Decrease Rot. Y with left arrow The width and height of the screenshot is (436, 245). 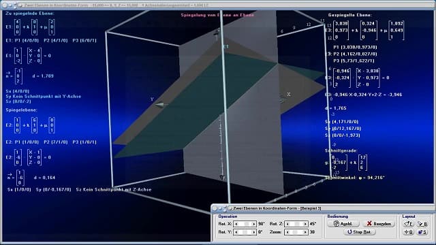click(x=236, y=232)
